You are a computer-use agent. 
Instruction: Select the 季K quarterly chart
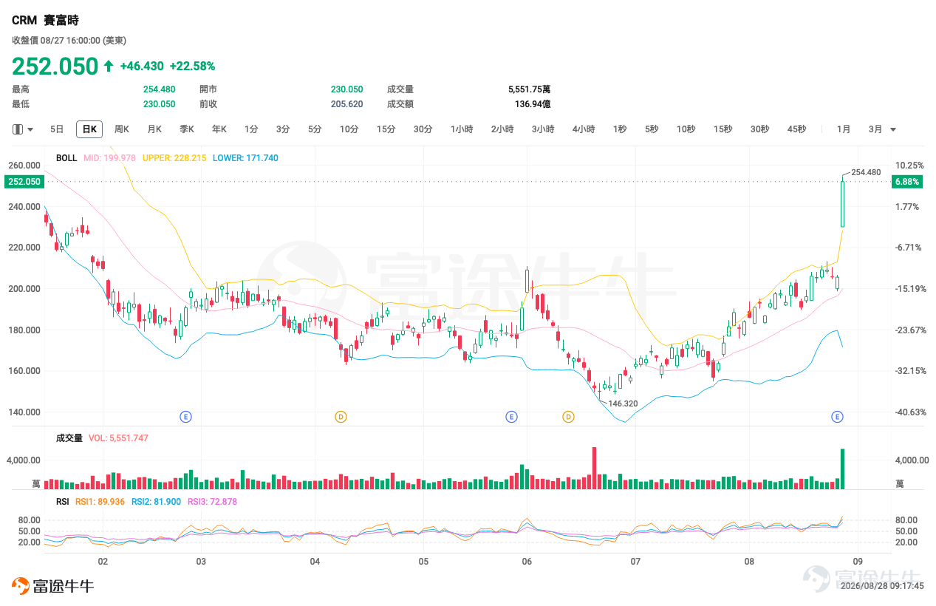pyautogui.click(x=187, y=129)
